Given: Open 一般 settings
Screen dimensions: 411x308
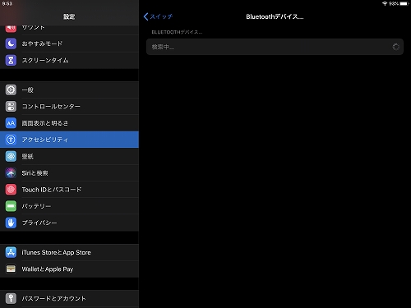Looking at the screenshot, I should pos(69,90).
